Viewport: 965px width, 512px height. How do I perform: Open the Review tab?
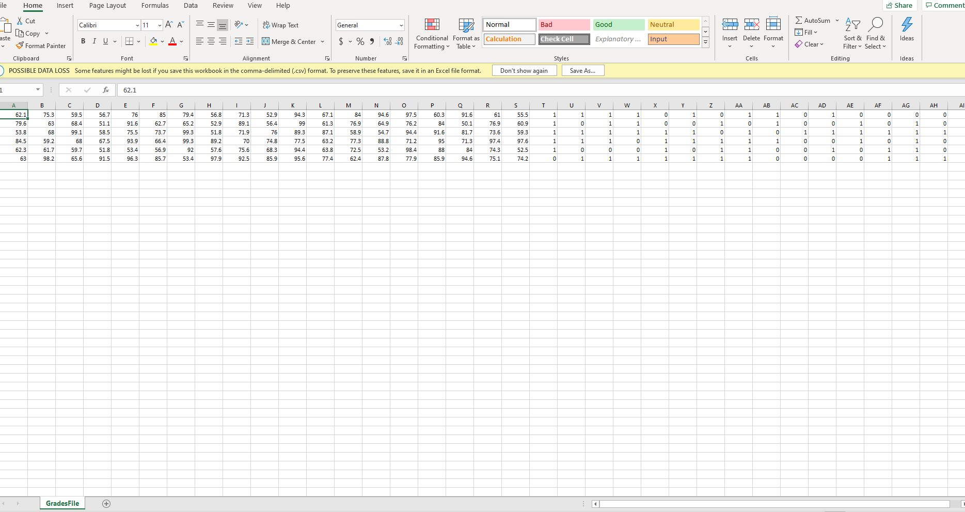tap(223, 6)
